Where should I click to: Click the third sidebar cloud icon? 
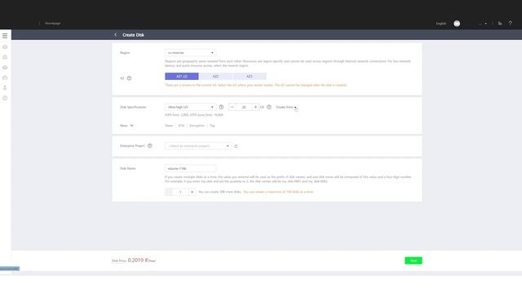point(5,67)
